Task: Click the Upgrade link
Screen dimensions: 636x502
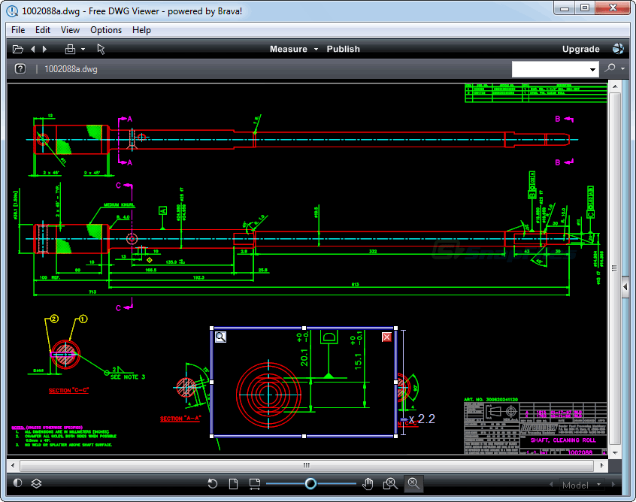Action: (580, 48)
